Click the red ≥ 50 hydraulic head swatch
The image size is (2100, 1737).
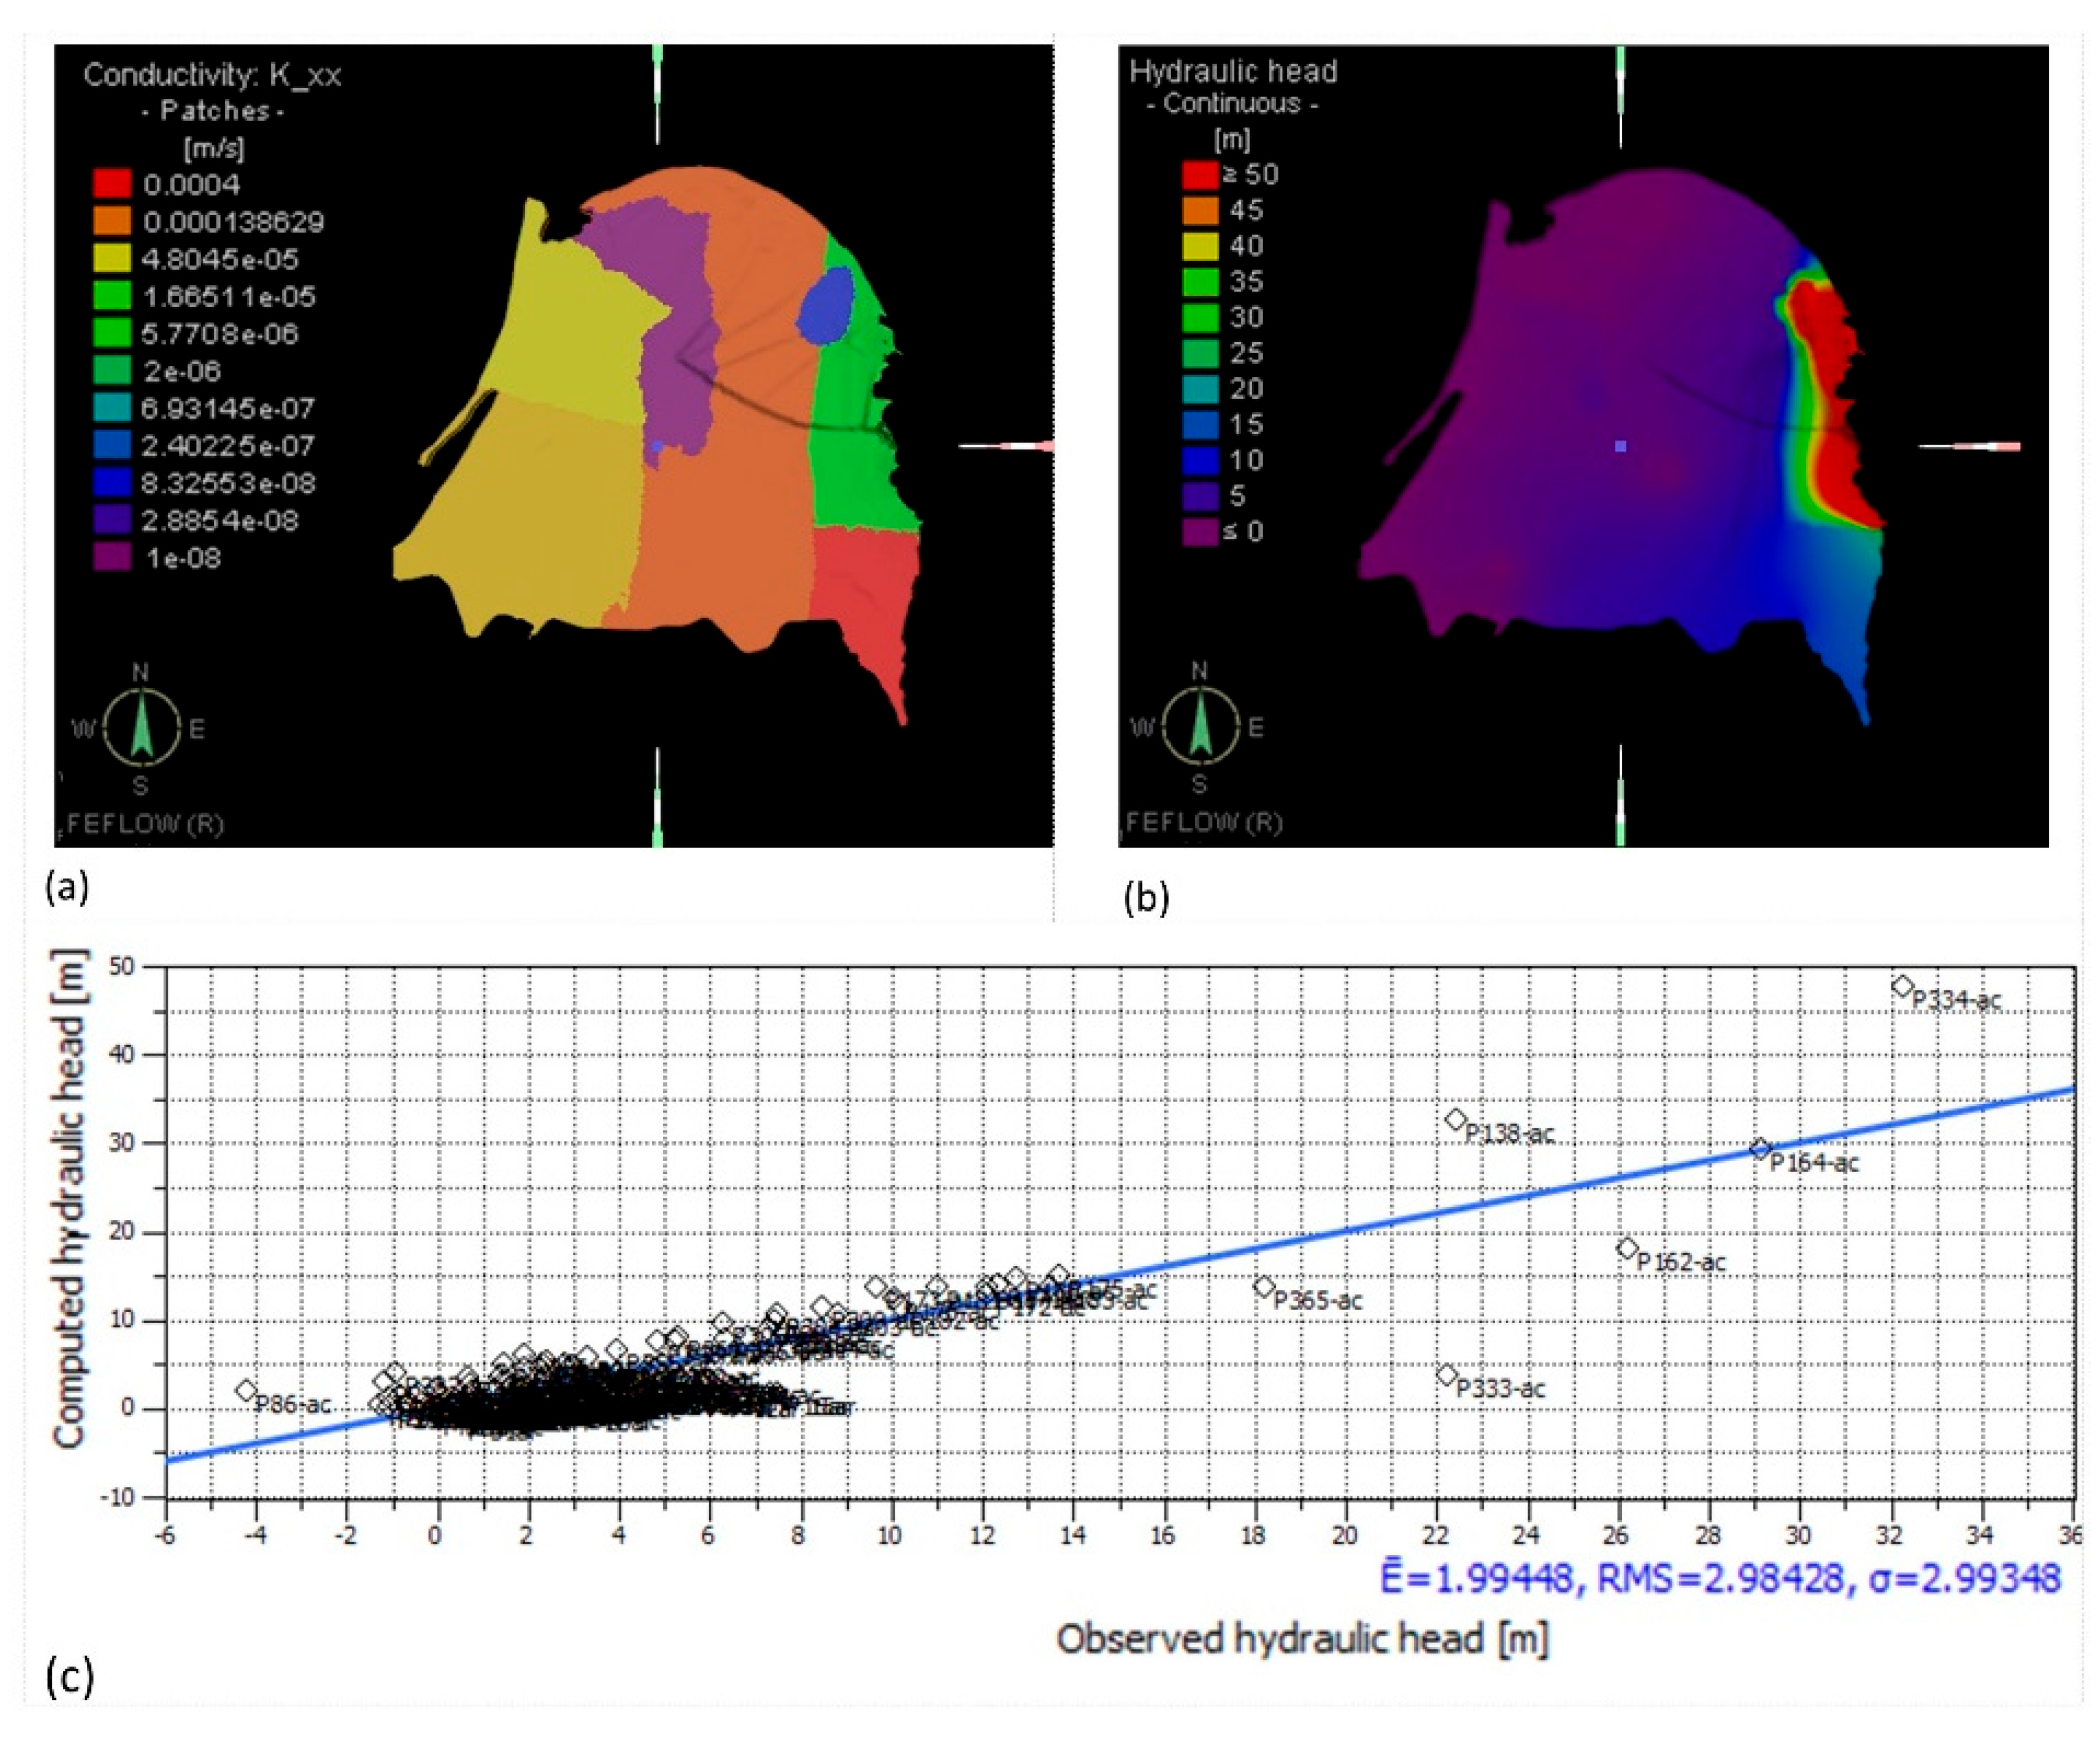[1200, 175]
